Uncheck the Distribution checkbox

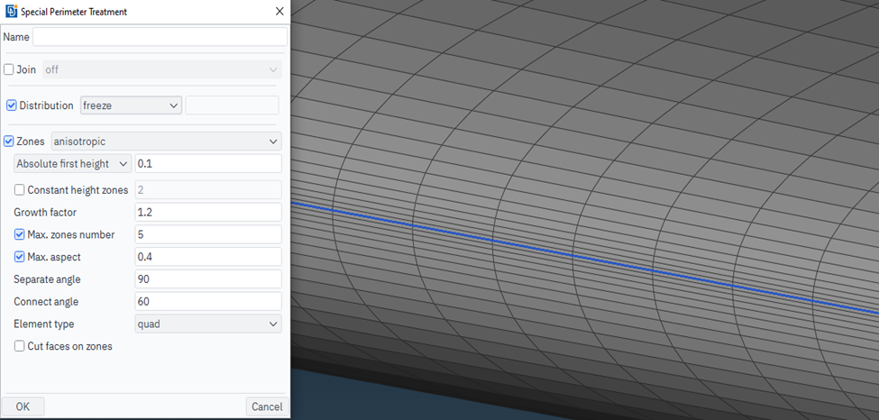12,105
